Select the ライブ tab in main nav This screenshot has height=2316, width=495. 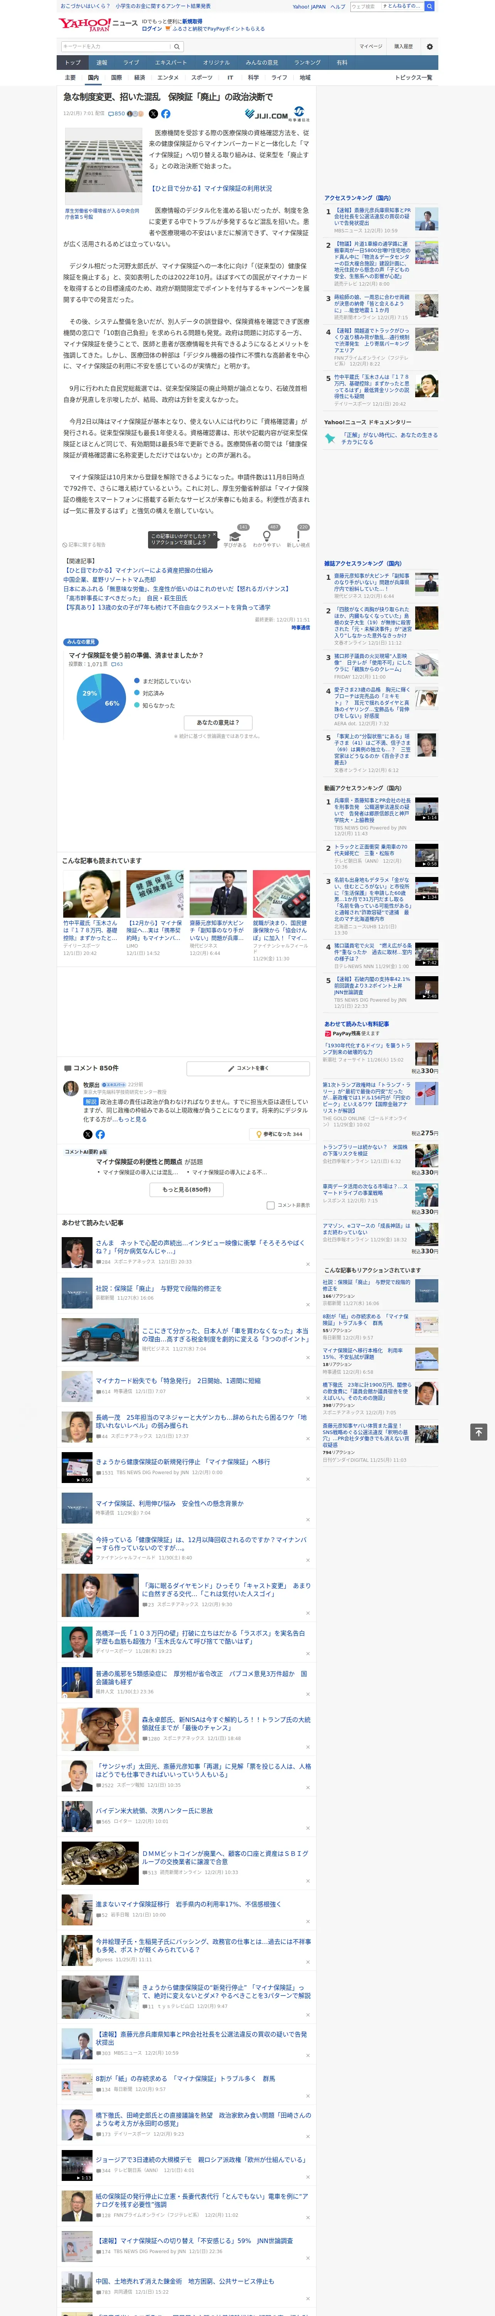(x=131, y=63)
